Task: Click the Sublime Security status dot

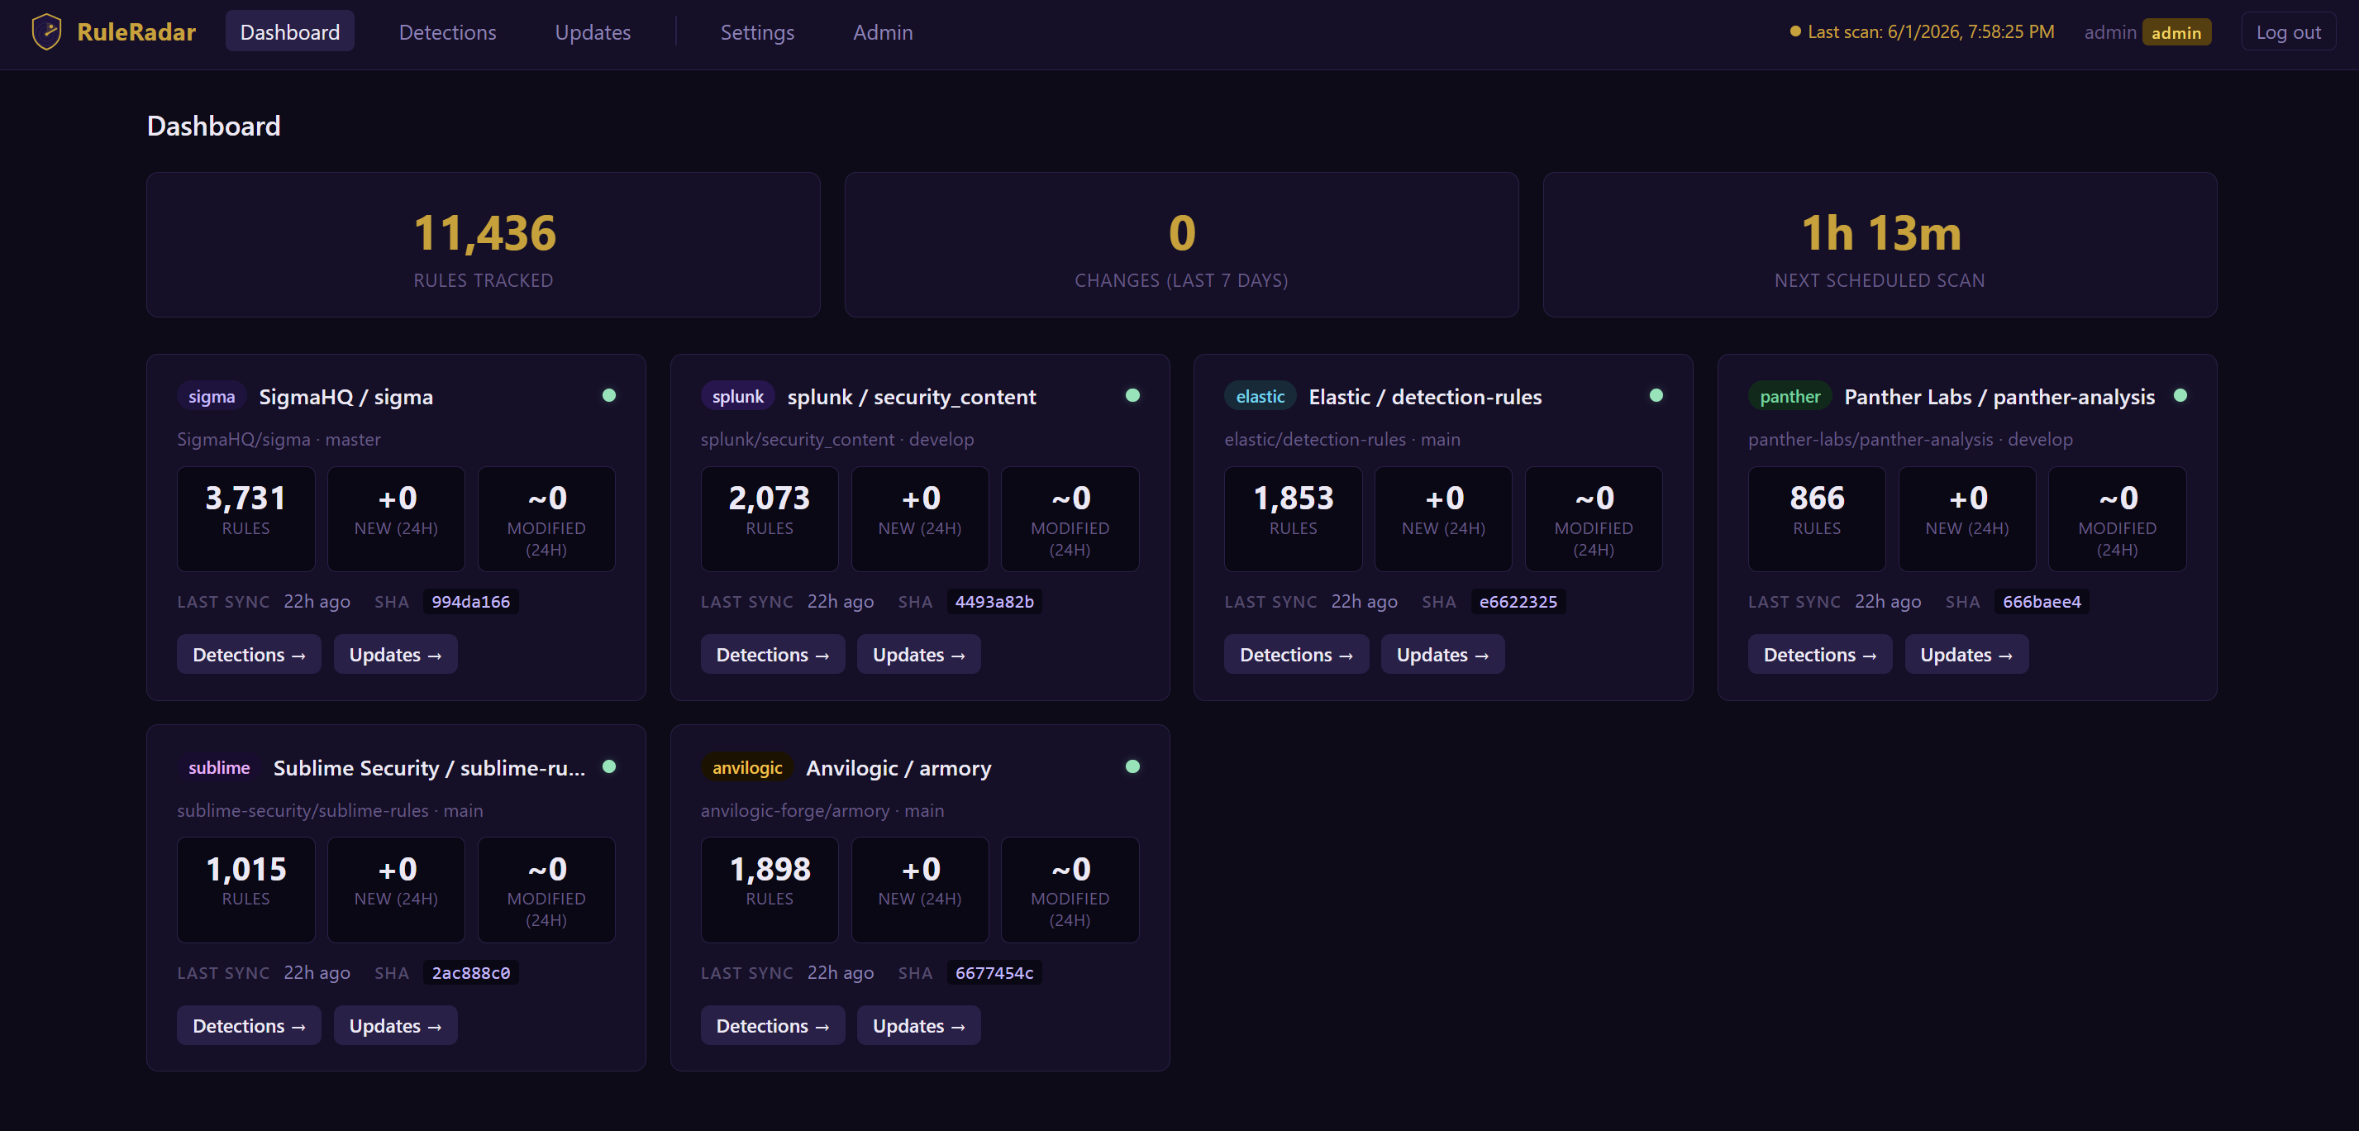Action: point(609,766)
